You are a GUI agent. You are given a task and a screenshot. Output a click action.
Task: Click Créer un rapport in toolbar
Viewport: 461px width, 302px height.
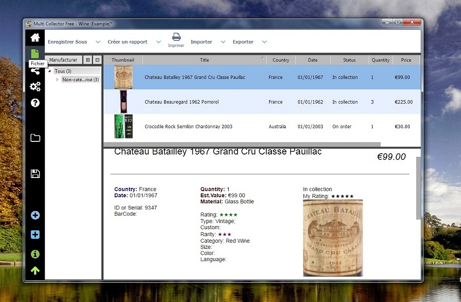pyautogui.click(x=127, y=42)
